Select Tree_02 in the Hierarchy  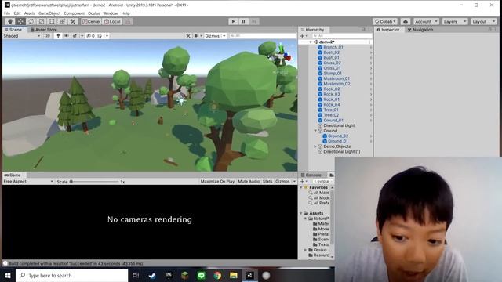pos(331,115)
